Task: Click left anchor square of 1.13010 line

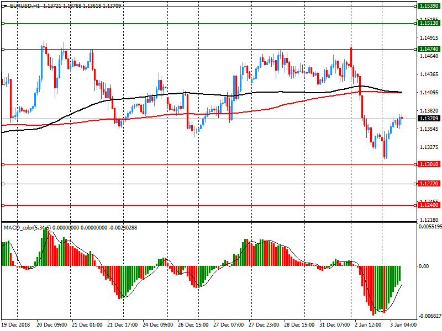Action: pos(3,164)
